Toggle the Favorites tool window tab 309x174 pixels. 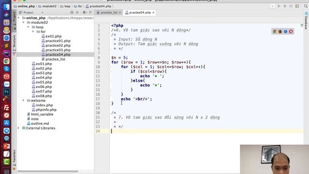click(x=14, y=159)
